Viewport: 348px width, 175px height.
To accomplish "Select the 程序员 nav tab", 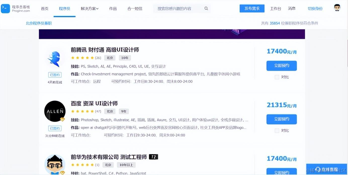I will click(x=65, y=9).
